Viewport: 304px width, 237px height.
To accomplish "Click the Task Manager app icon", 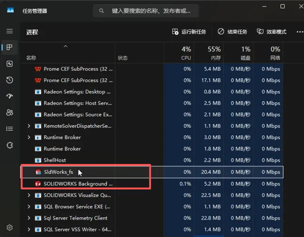I will click(x=10, y=10).
